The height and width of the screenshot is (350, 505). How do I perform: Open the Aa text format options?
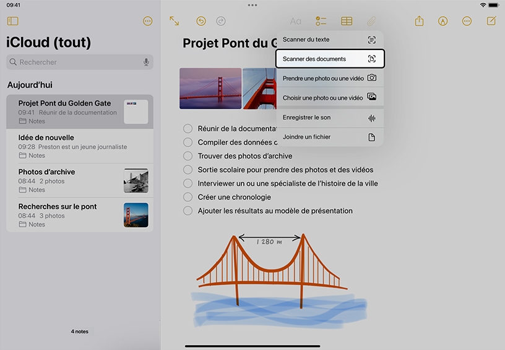pos(296,22)
